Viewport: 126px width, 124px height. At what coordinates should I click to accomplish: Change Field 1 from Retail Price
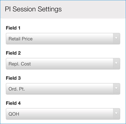(x=63, y=39)
